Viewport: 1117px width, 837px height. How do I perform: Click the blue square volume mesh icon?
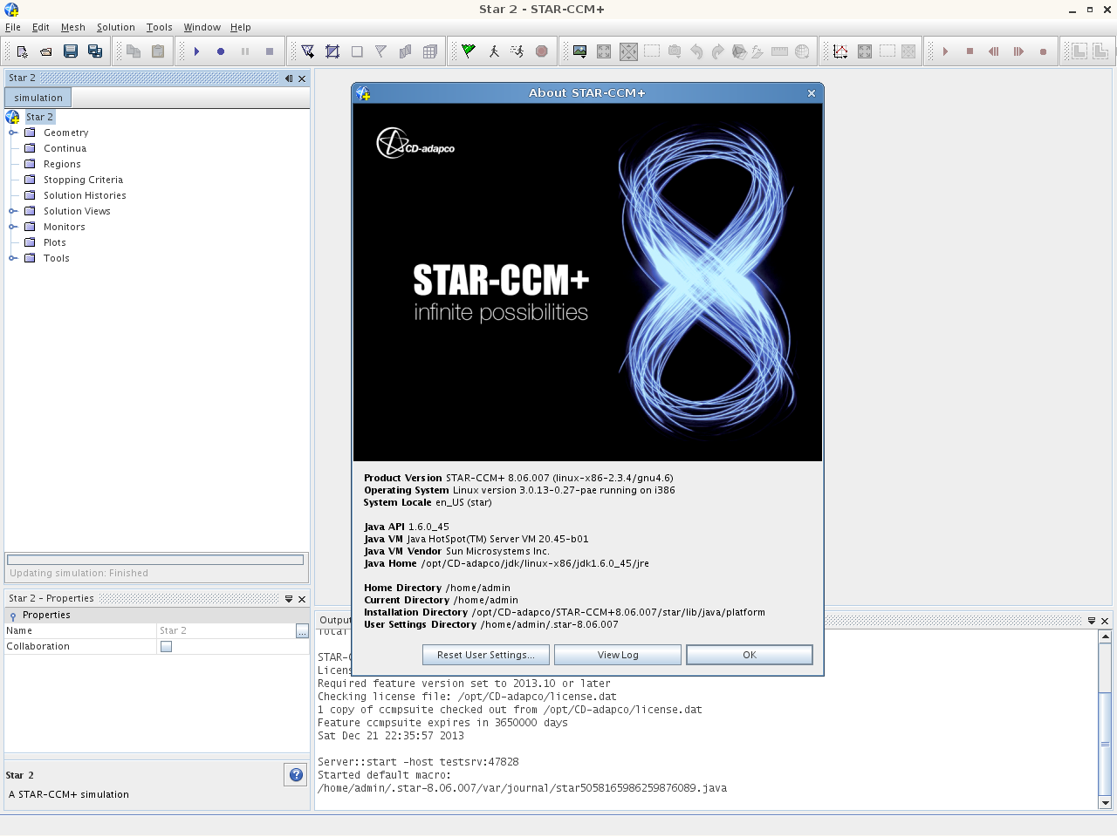click(x=332, y=51)
